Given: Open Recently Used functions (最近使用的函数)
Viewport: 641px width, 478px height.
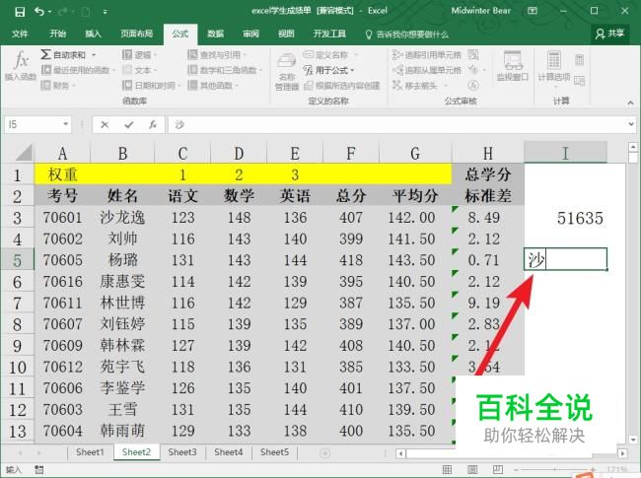Looking at the screenshot, I should pos(78,70).
